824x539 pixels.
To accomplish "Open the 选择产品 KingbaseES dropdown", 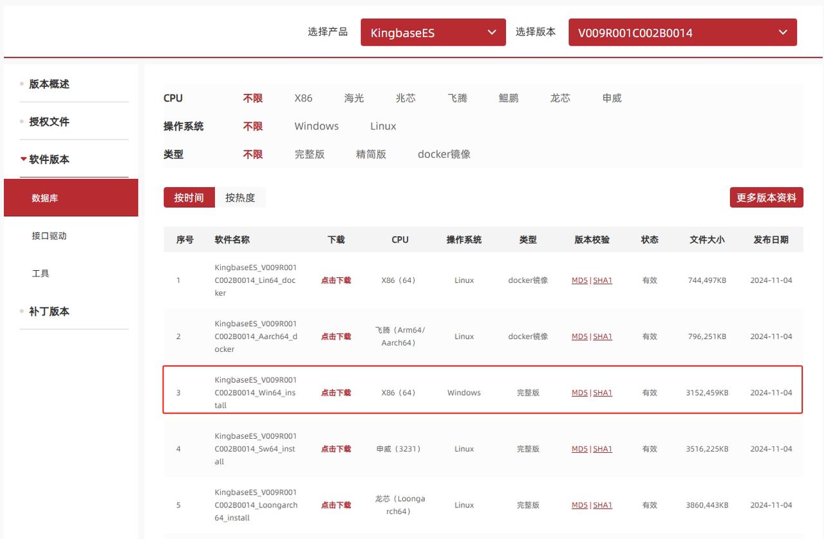I will click(x=433, y=32).
